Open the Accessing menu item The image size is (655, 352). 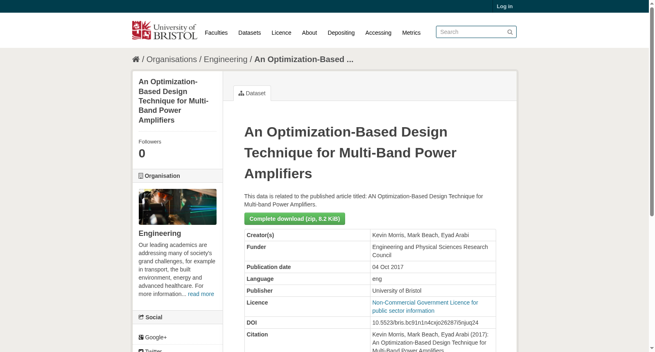[x=378, y=33]
